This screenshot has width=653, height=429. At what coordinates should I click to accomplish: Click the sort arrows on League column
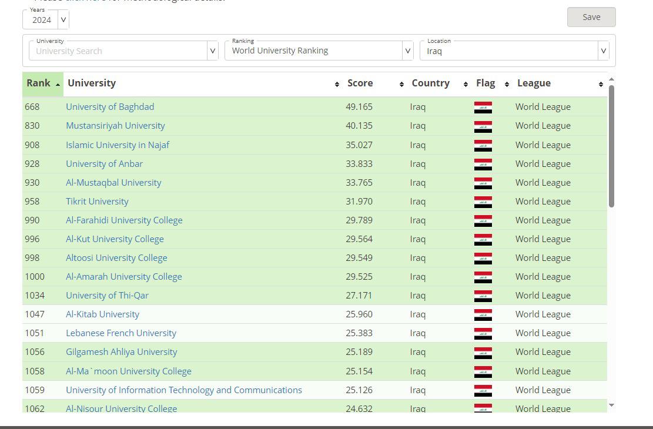click(x=601, y=84)
